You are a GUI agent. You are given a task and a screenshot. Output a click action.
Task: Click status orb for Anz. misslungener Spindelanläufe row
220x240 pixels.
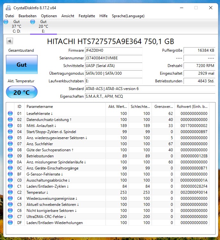pos(10,162)
